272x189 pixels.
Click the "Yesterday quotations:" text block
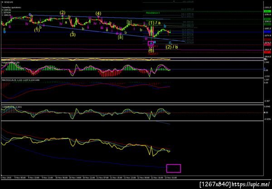11,8
